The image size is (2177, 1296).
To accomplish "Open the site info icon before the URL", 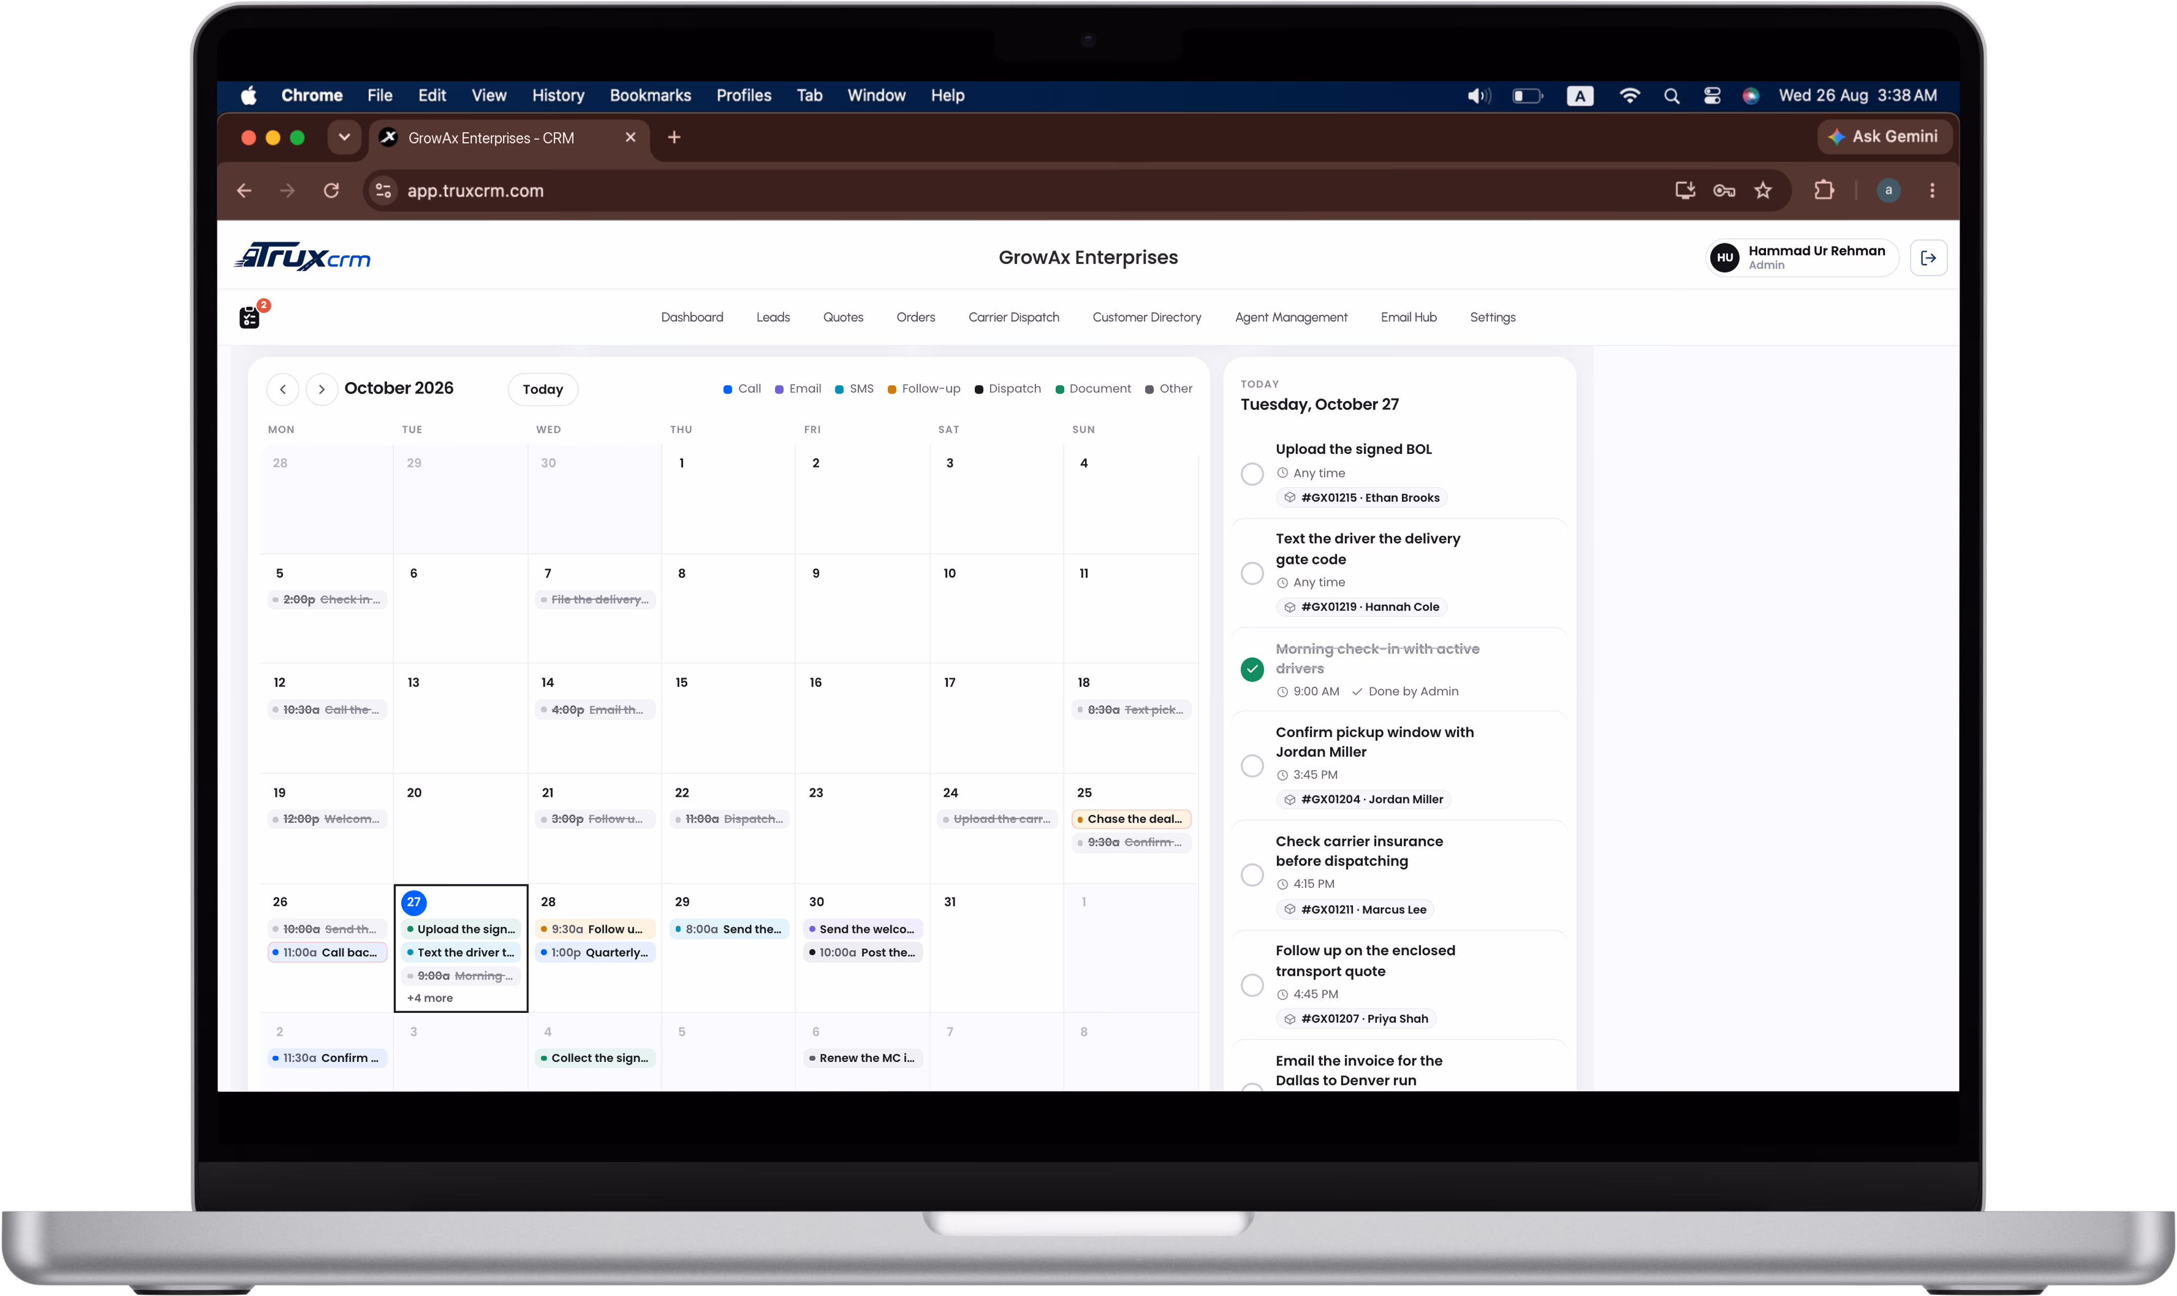I will [383, 191].
